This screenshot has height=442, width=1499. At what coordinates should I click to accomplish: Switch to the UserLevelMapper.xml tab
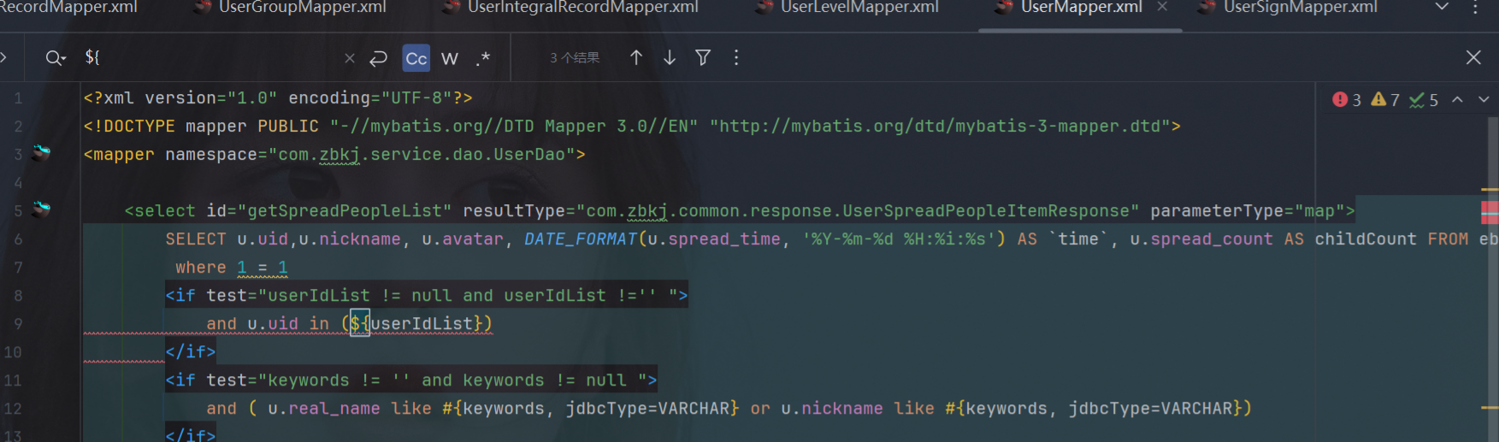coord(859,8)
